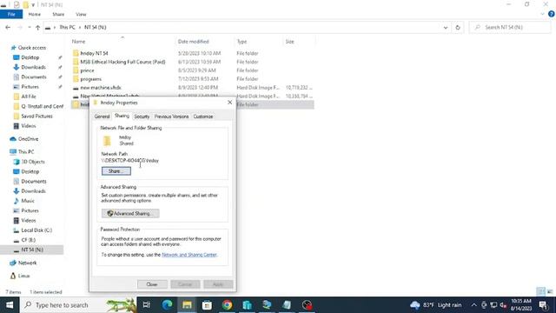Open the taskbar clock and date
The width and height of the screenshot is (556, 313).
521,305
